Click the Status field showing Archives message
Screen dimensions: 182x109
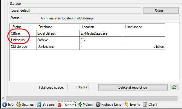(x=109, y=18)
